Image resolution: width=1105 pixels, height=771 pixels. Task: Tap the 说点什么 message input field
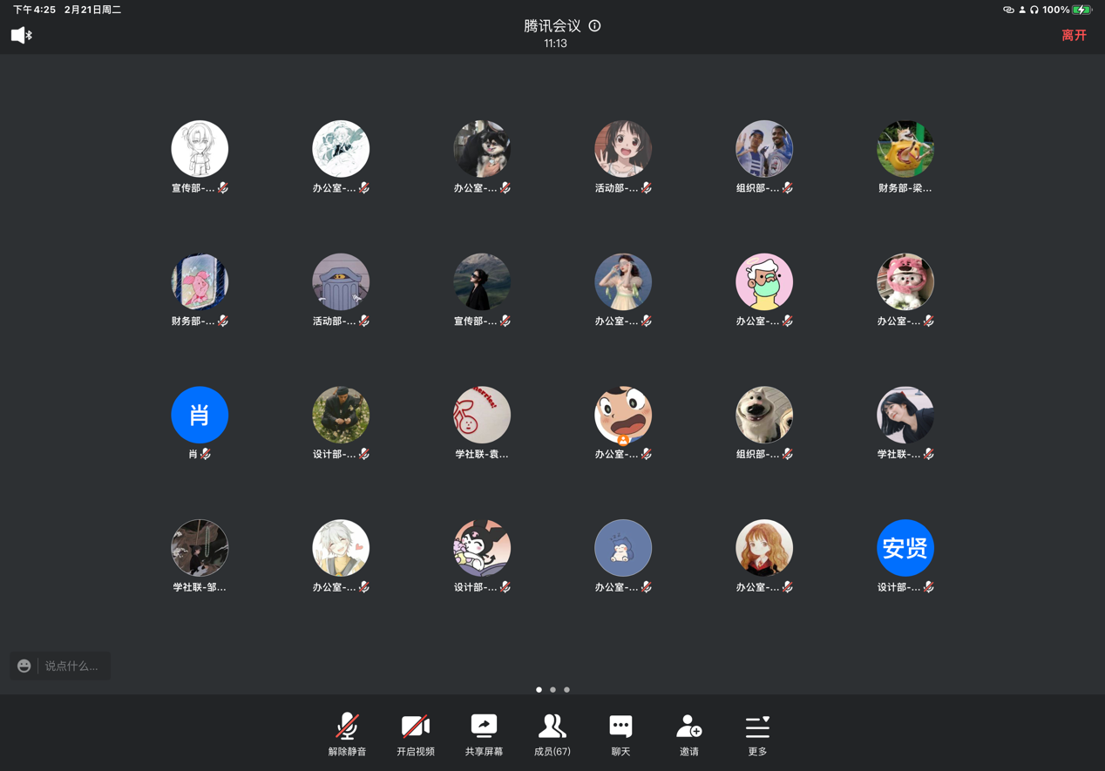72,666
